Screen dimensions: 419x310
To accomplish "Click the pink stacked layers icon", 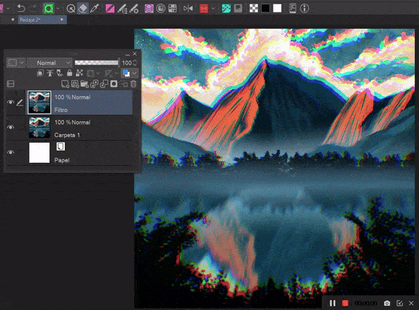I will (149, 8).
